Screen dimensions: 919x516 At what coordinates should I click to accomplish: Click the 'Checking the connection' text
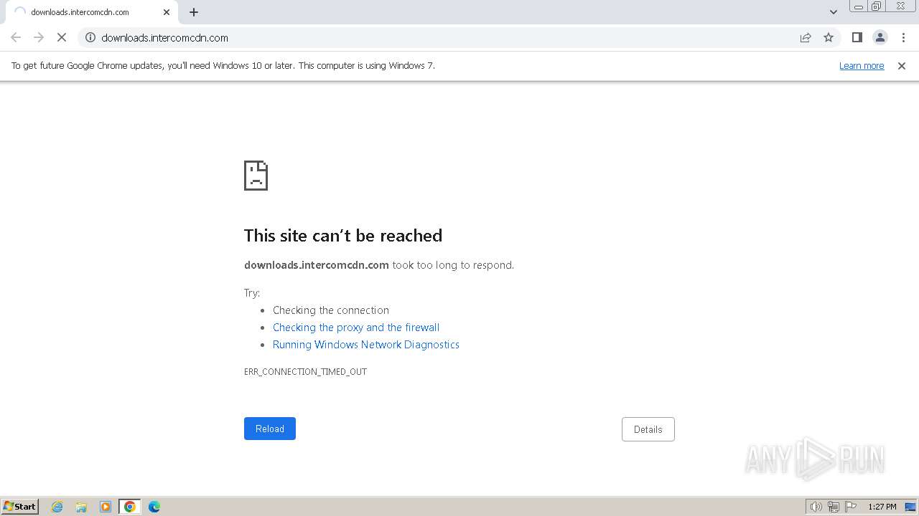(x=331, y=310)
